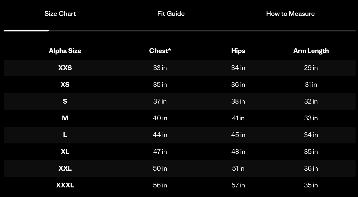
Task: Click the 40 in chest value for M
Action: [x=160, y=118]
